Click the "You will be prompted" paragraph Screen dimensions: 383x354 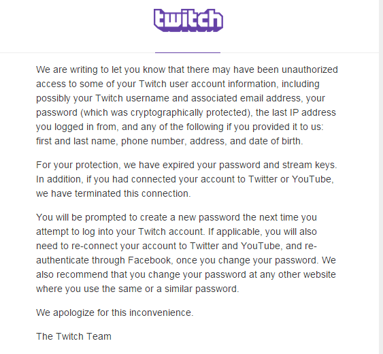(186, 253)
